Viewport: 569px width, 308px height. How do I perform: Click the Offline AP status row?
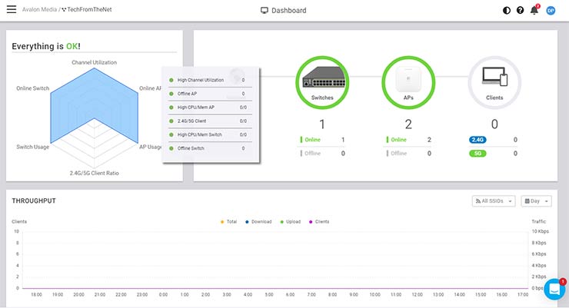coord(208,94)
